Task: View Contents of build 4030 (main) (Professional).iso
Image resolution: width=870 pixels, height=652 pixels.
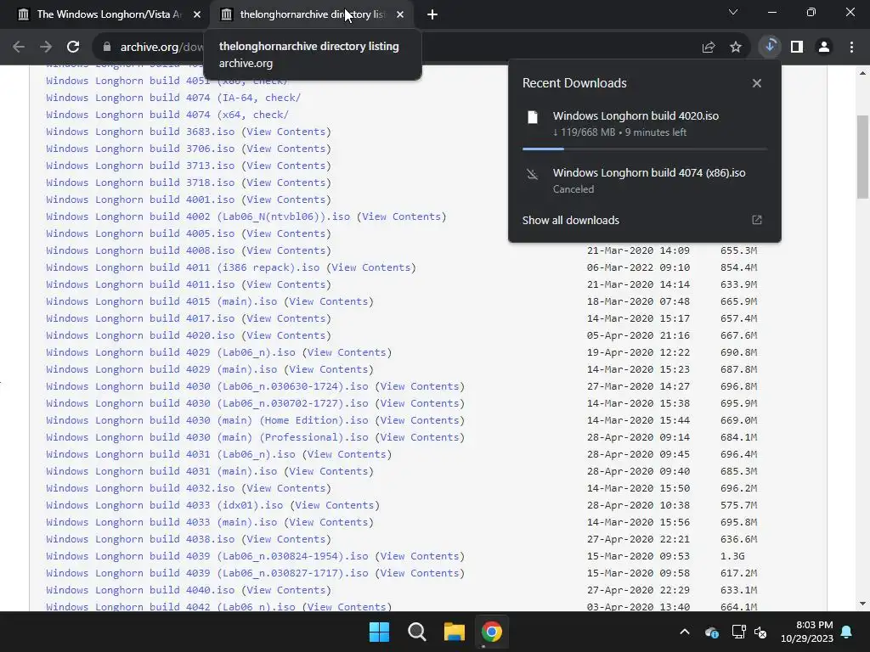Action: point(420,437)
